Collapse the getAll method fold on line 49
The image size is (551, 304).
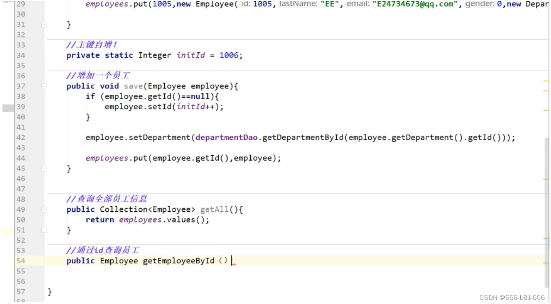click(44, 210)
